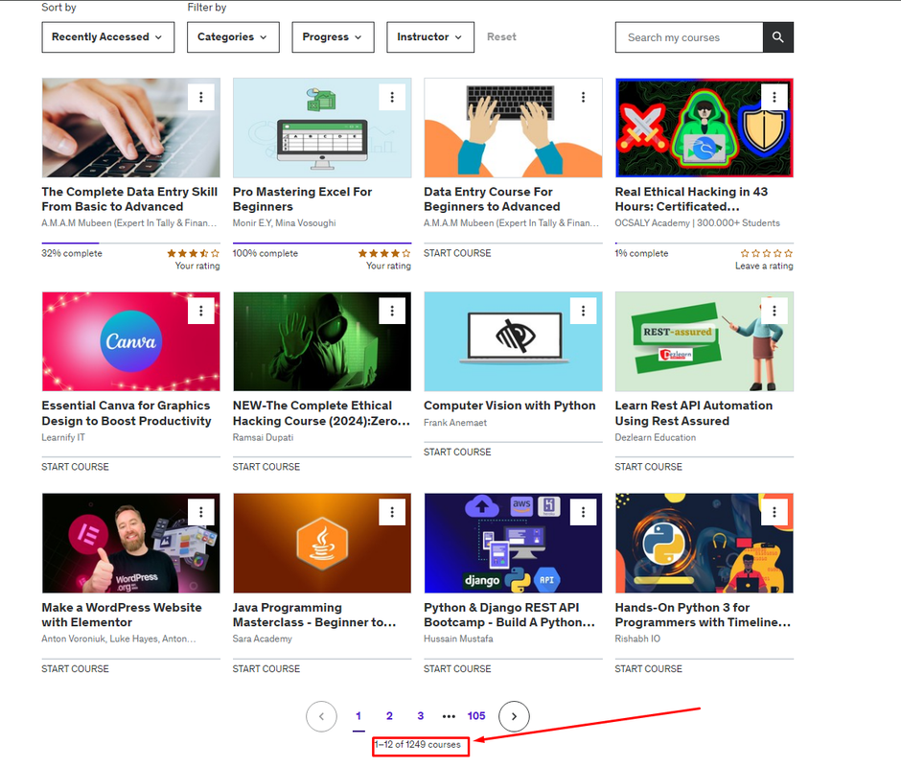Open the Java Programming Masterclass thumbnail

(322, 543)
